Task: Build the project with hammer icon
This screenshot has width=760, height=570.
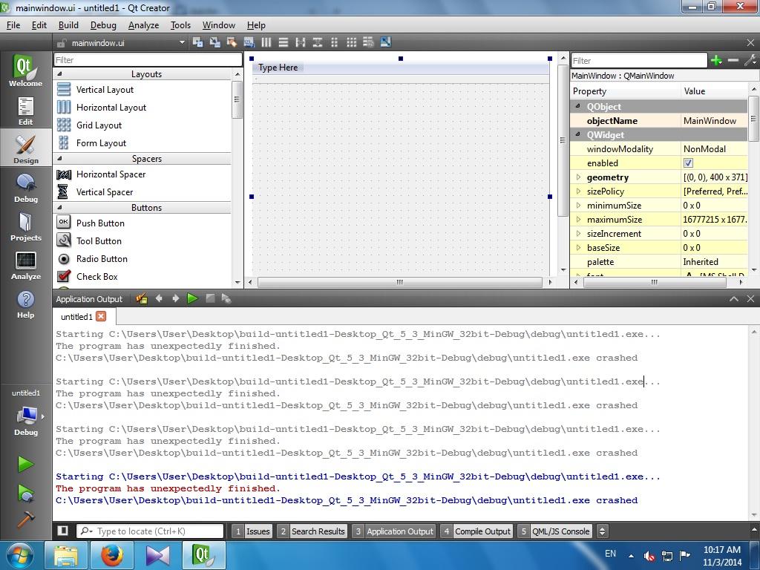Action: (x=25, y=519)
